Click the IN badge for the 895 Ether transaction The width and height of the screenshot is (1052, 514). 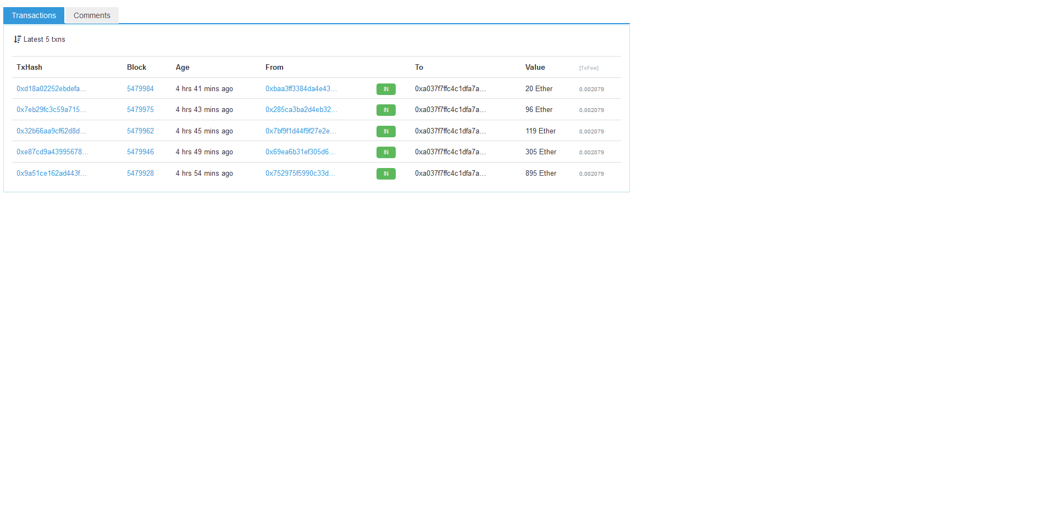386,174
